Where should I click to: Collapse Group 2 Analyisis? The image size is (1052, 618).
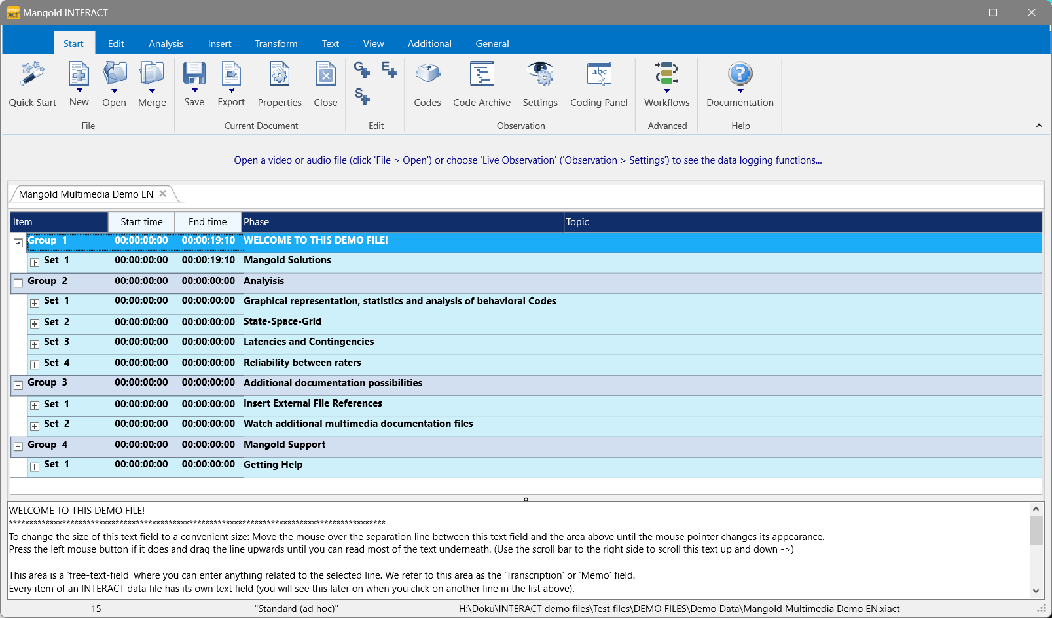tap(18, 283)
